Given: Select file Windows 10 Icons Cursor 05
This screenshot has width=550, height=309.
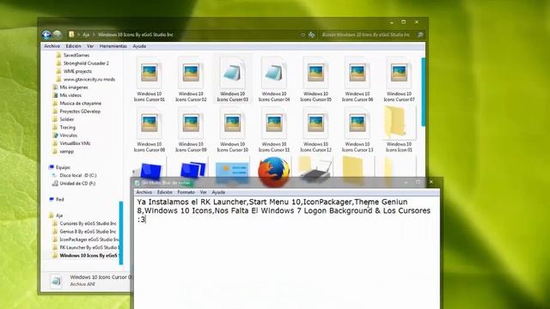Looking at the screenshot, I should pyautogui.click(x=315, y=79).
